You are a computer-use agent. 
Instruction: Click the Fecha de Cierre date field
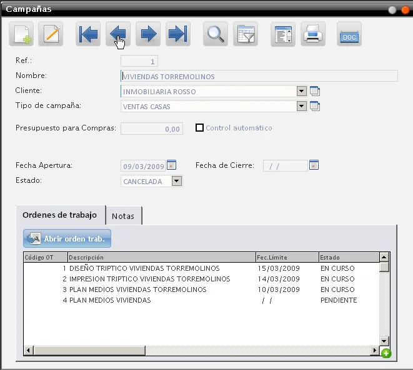[x=286, y=166]
